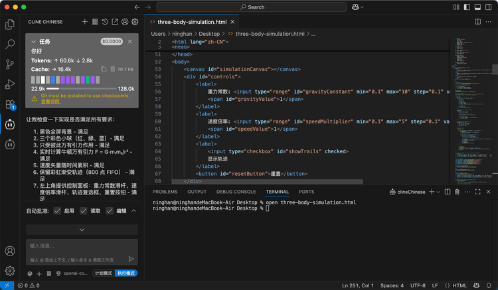Add files with plus icon below input

point(39,273)
